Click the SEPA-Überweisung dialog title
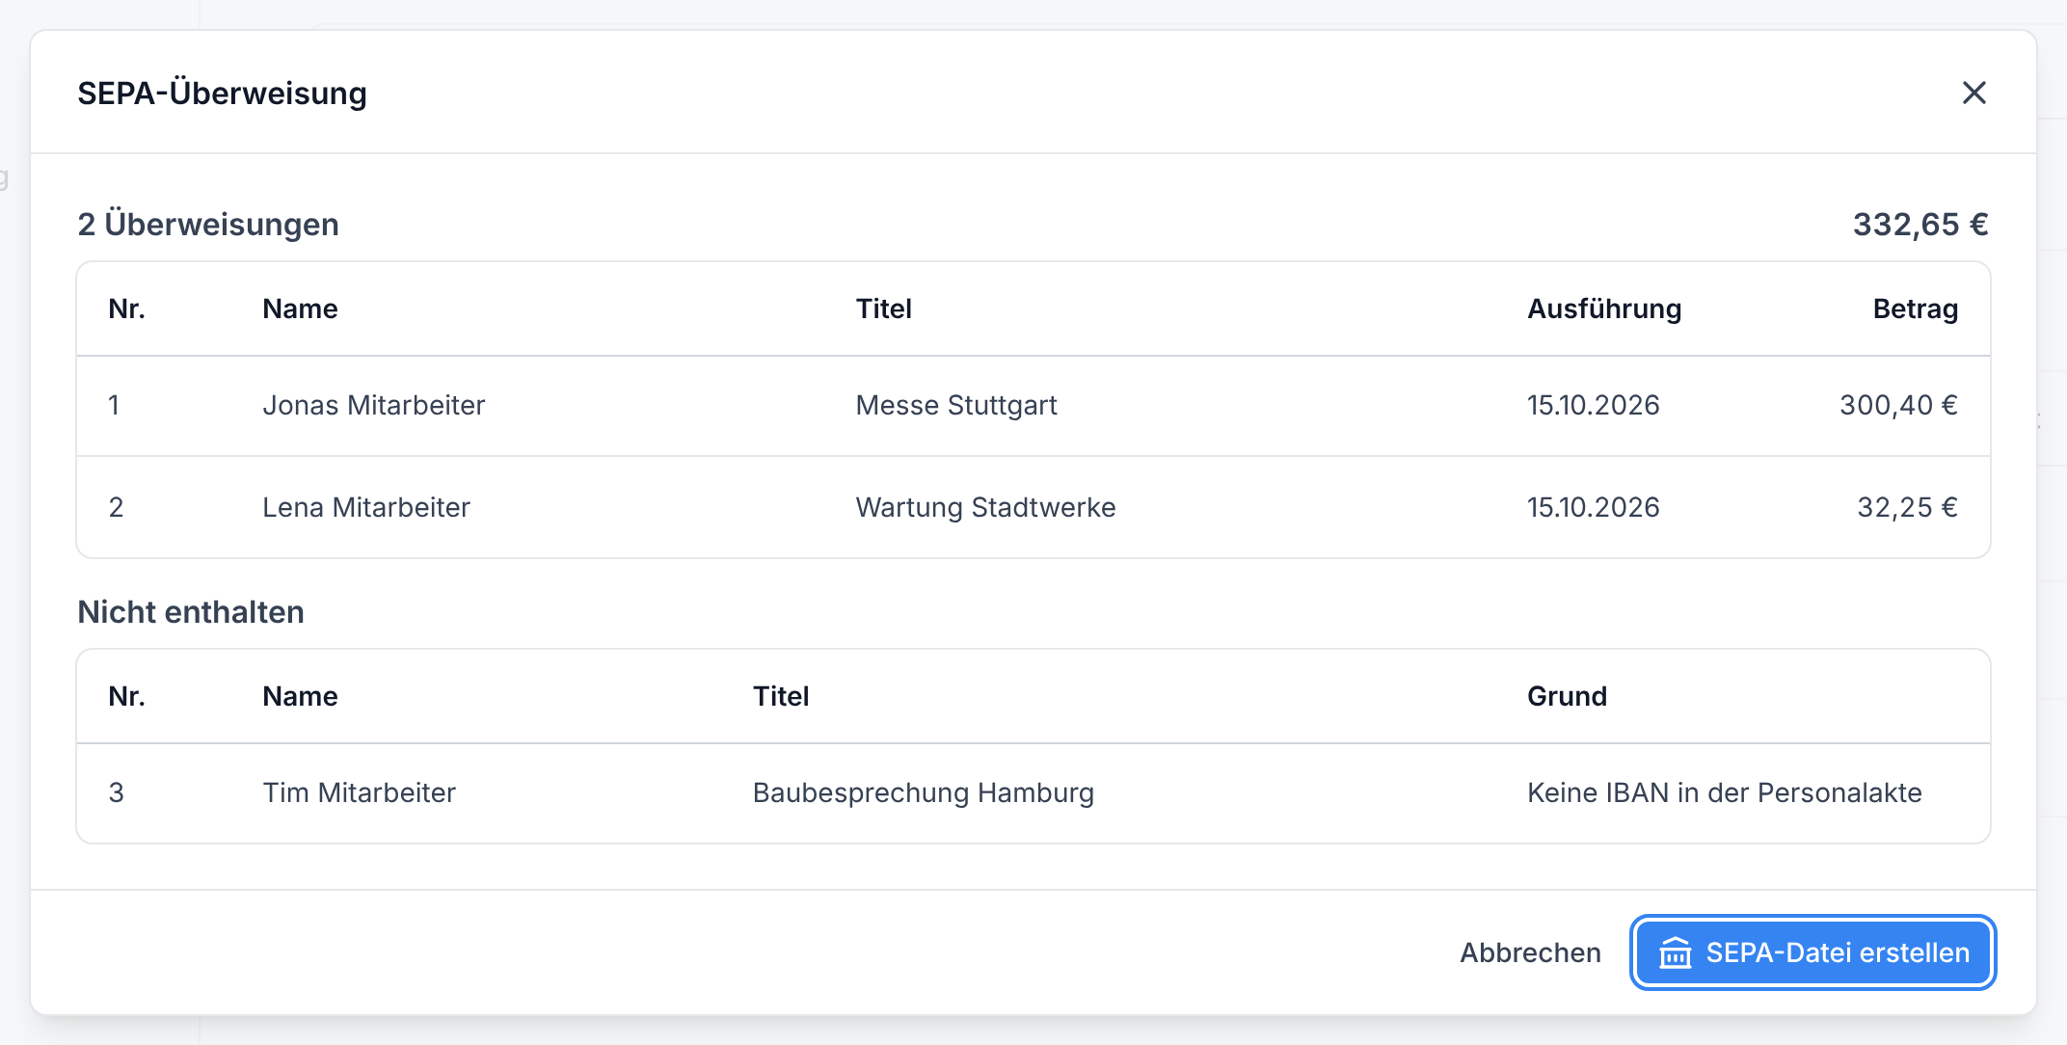 pos(222,94)
